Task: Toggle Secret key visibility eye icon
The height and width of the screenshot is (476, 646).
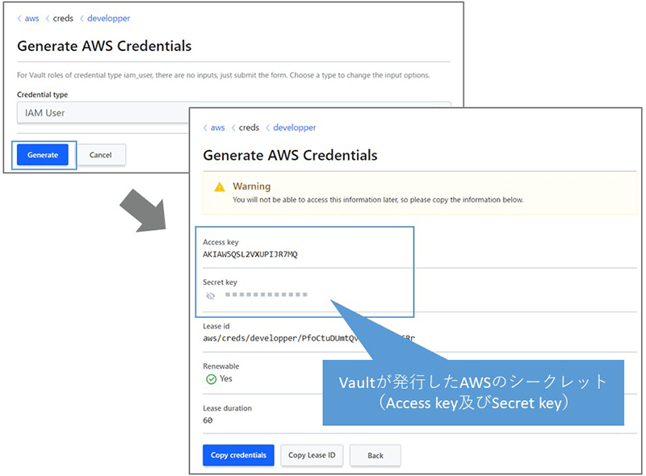Action: (x=211, y=295)
